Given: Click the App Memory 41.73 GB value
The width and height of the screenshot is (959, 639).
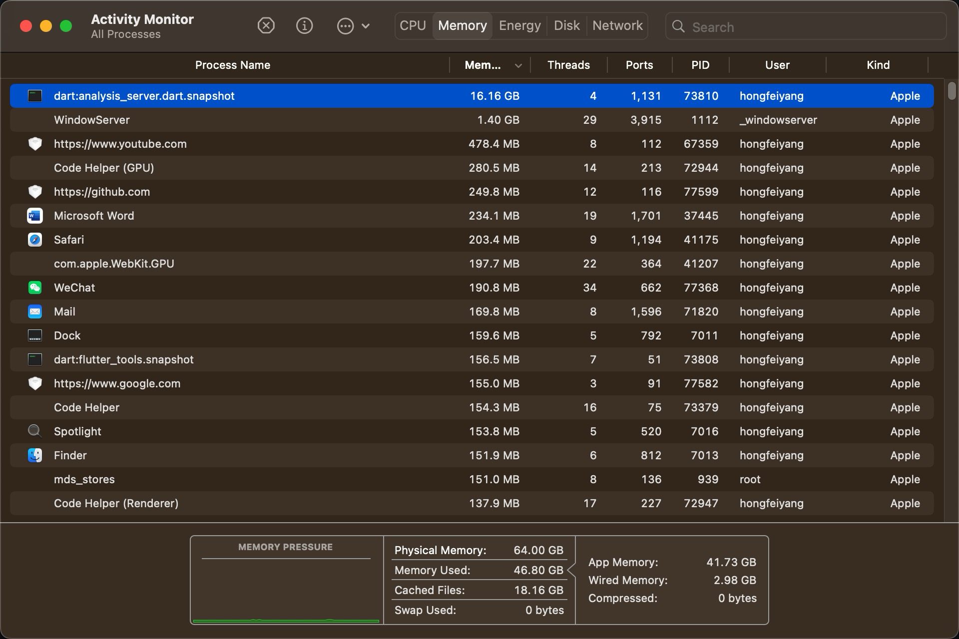Looking at the screenshot, I should click(731, 562).
